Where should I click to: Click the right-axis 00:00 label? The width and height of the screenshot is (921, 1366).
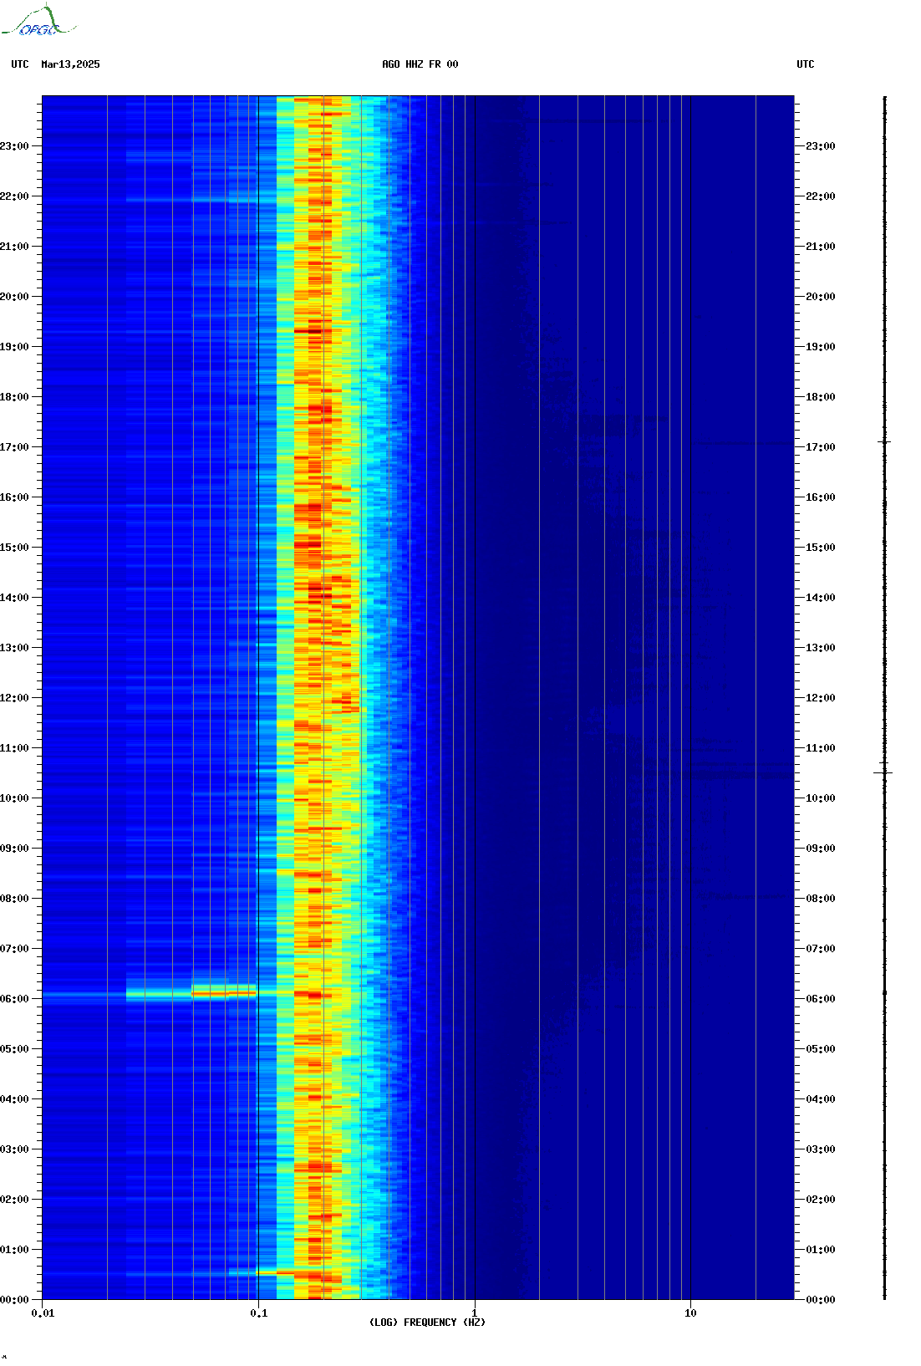click(821, 1300)
